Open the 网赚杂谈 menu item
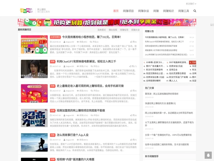 tap(144, 11)
